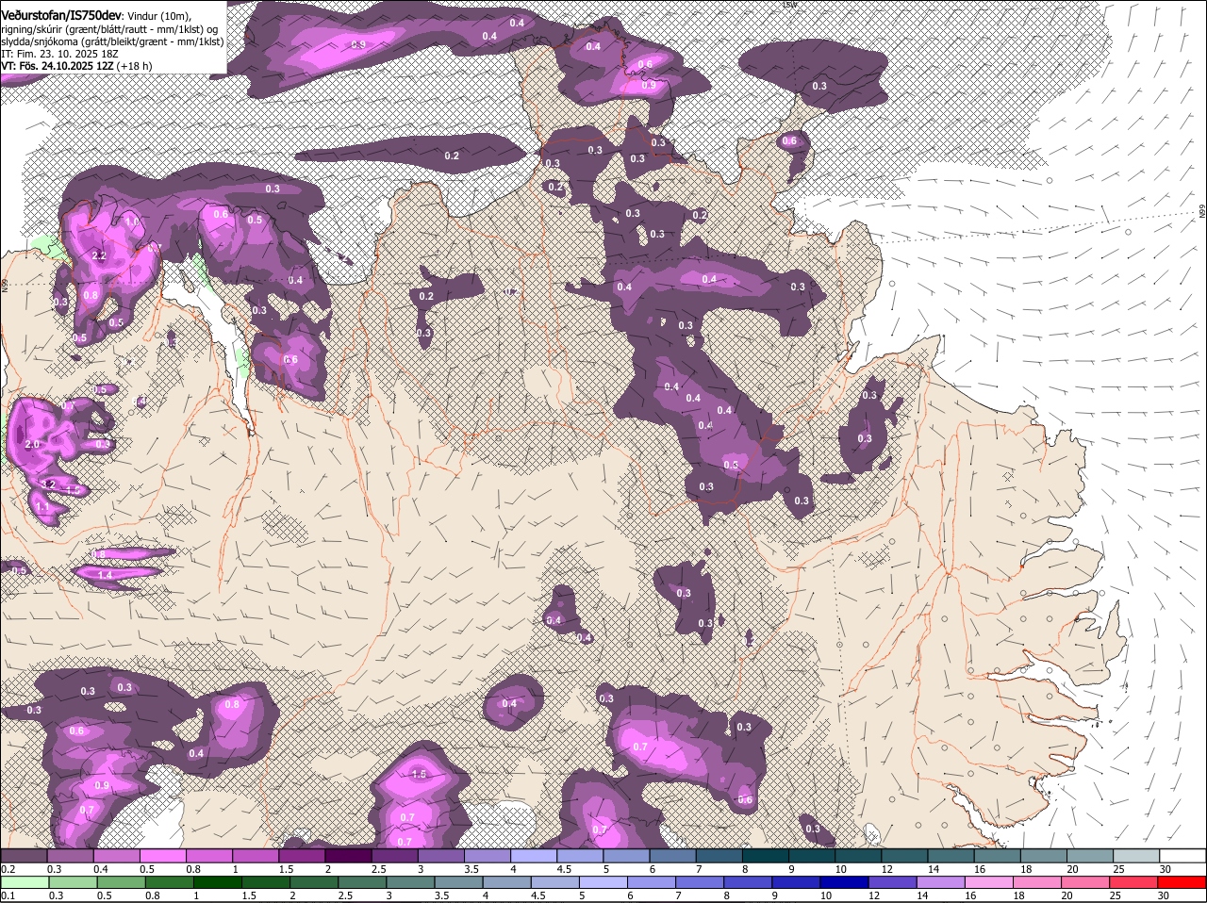Click the 'IT: Fim. 23. 10. 2025 18Z' line
This screenshot has height=903, width=1207.
[59, 54]
